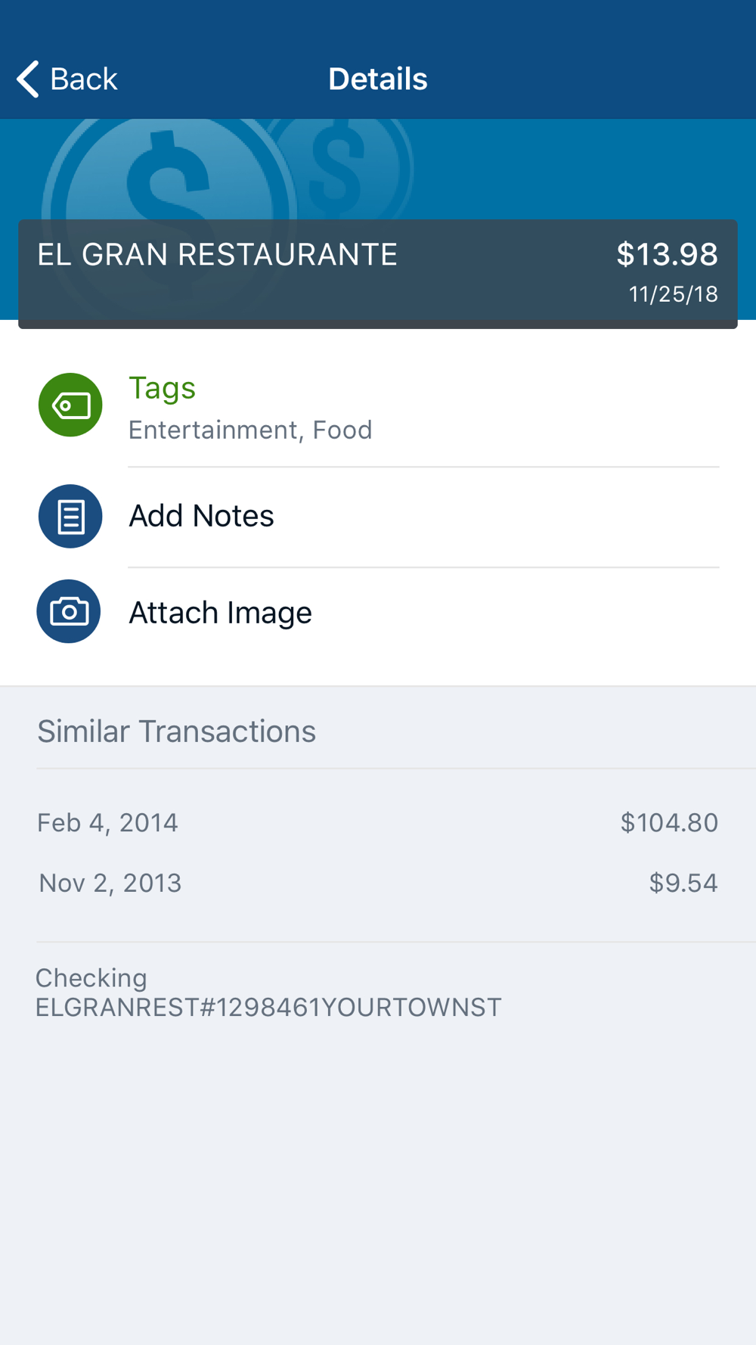Viewport: 756px width, 1345px height.
Task: Open the Add Notes option
Action: (x=201, y=516)
